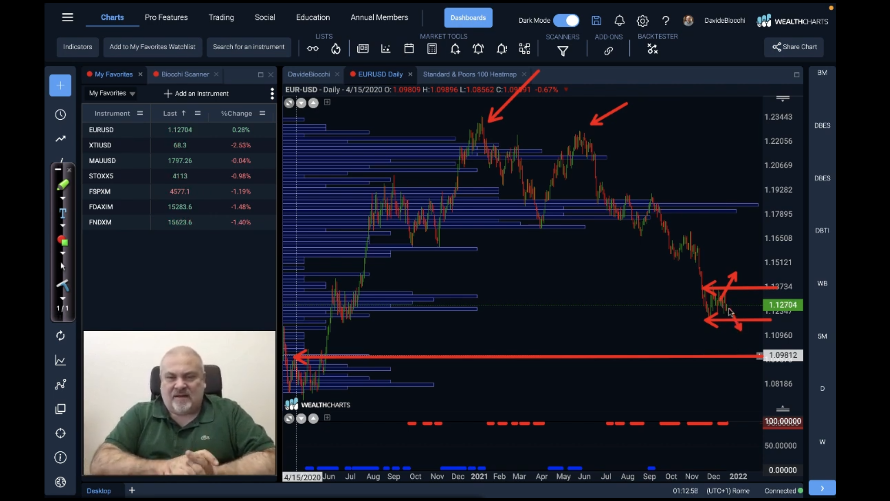890x501 pixels.
Task: Open the Instrument column menu
Action: [140, 113]
